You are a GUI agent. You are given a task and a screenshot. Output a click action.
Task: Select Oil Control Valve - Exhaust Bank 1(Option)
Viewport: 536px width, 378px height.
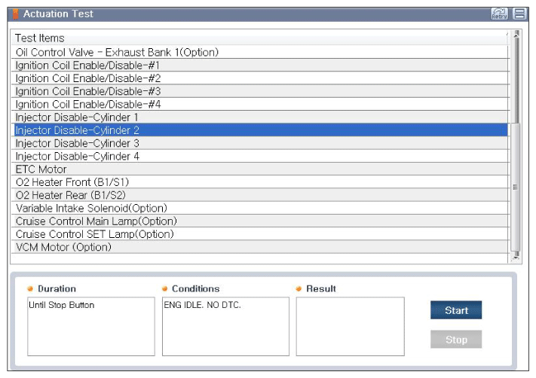tap(260, 52)
